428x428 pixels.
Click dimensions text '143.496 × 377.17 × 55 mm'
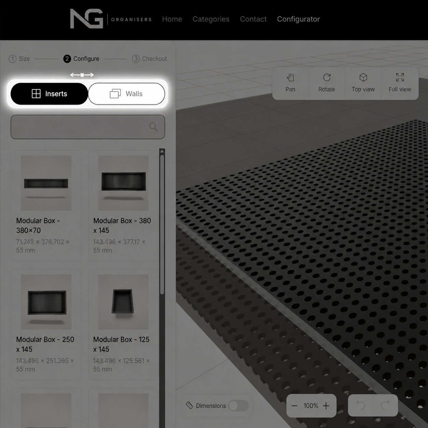[119, 246]
